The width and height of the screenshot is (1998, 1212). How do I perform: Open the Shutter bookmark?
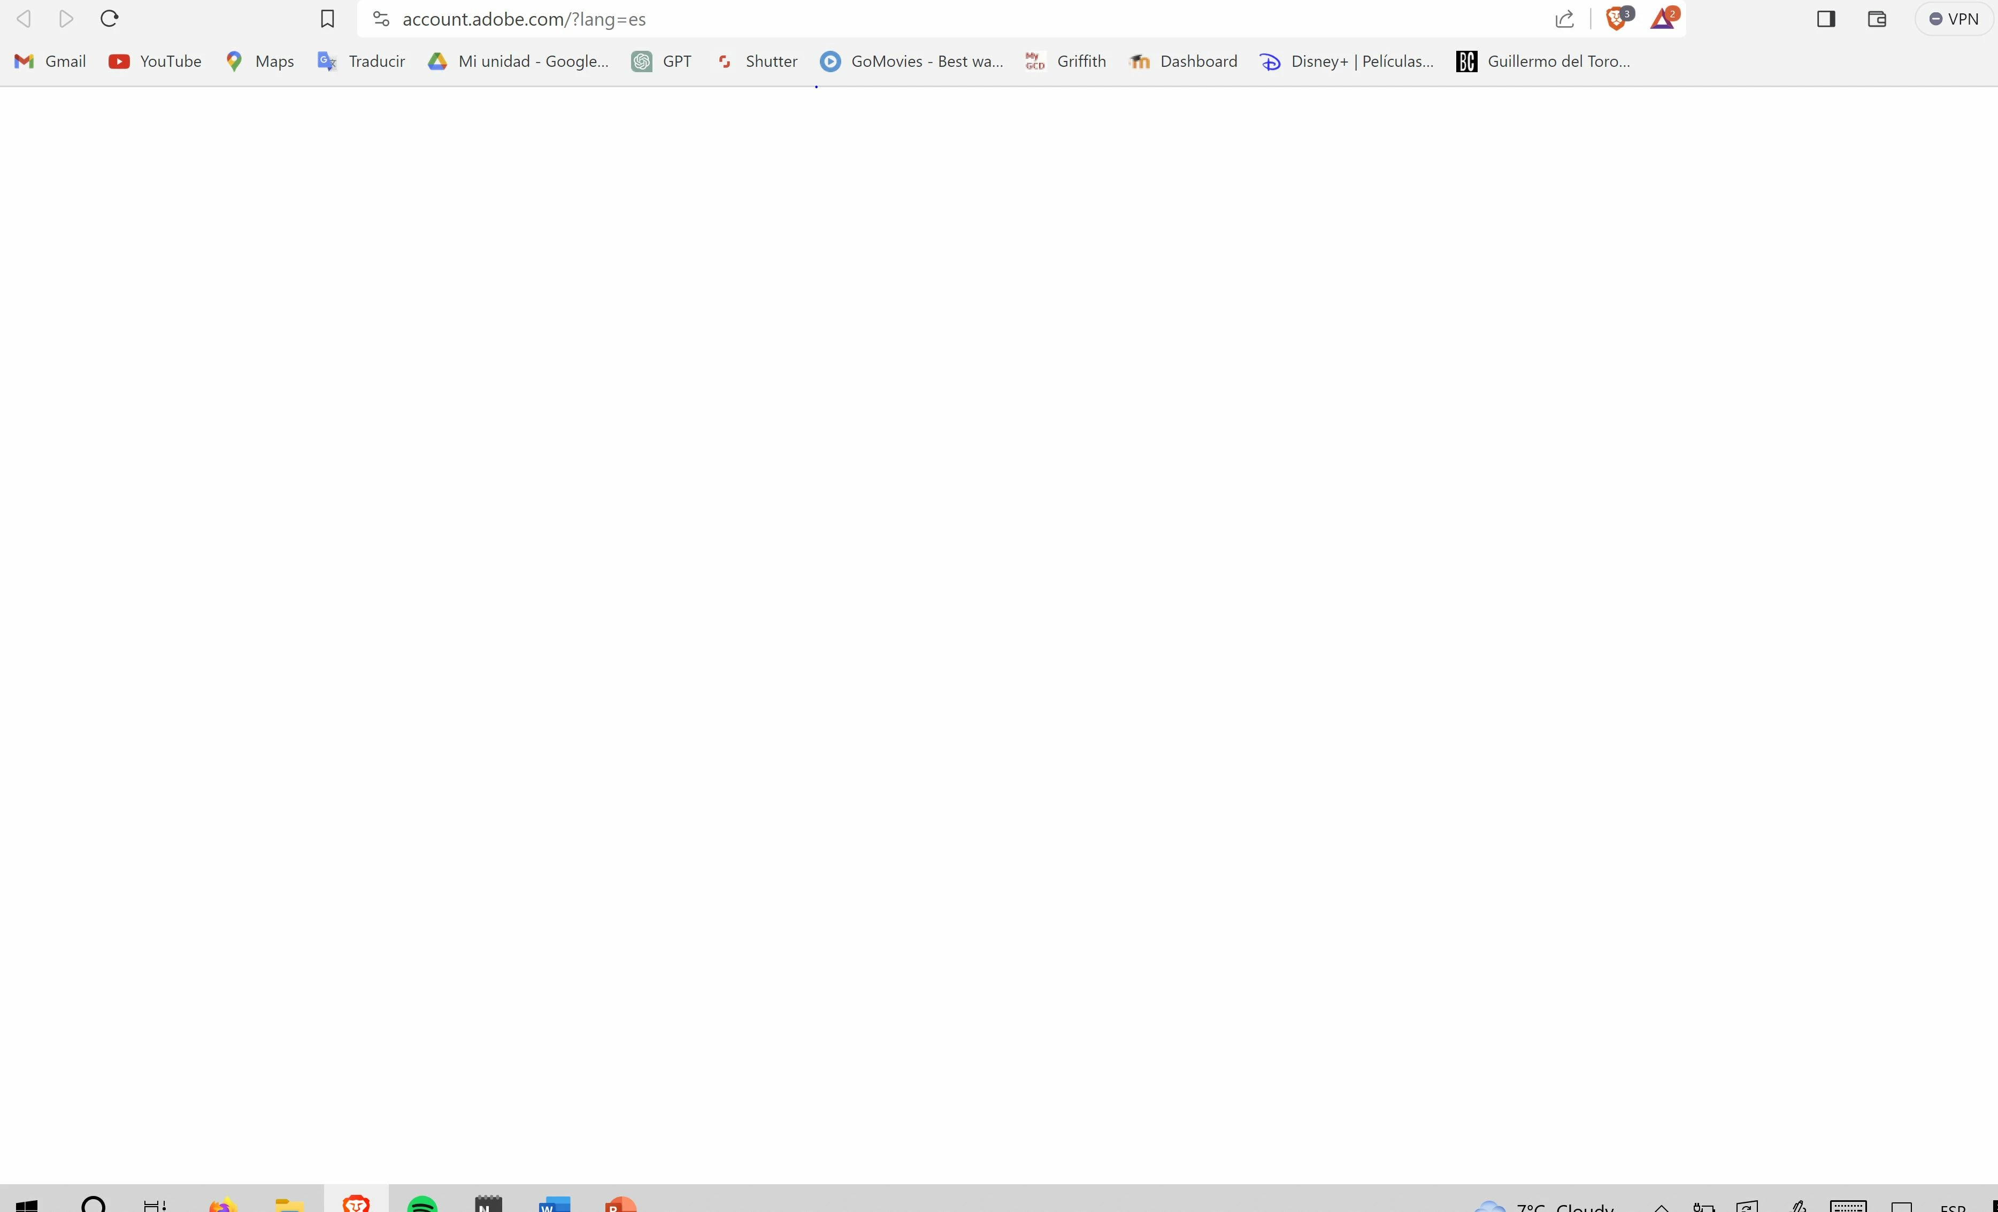tap(757, 61)
